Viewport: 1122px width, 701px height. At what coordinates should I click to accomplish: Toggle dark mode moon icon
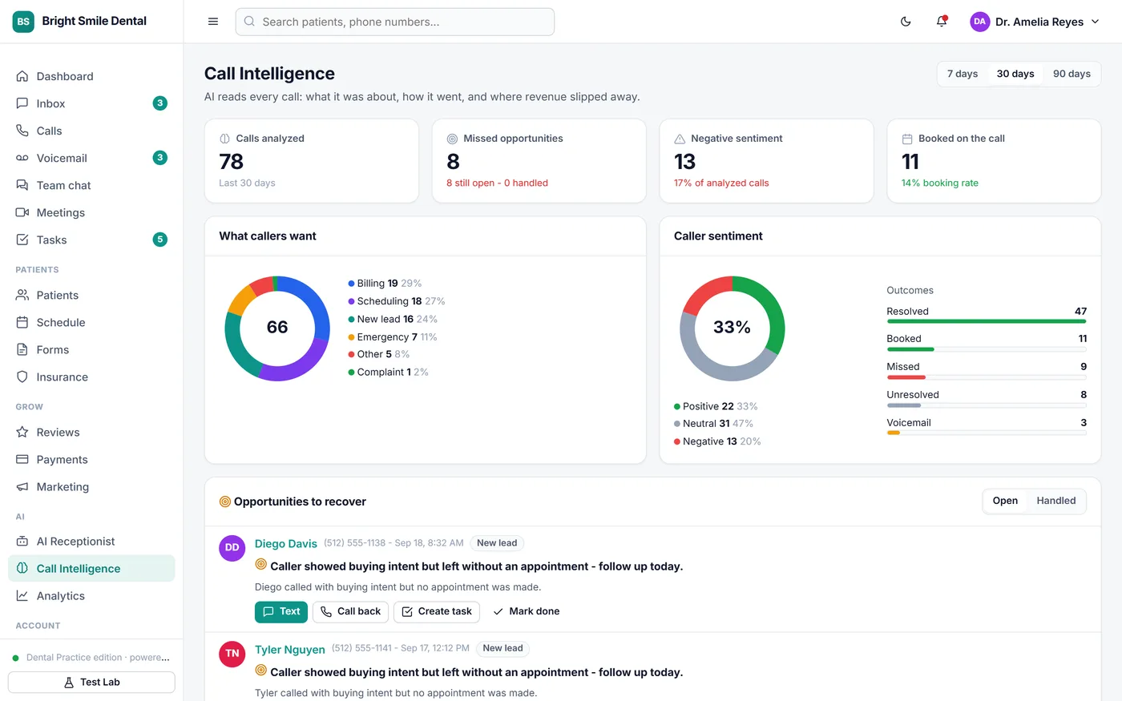point(906,22)
